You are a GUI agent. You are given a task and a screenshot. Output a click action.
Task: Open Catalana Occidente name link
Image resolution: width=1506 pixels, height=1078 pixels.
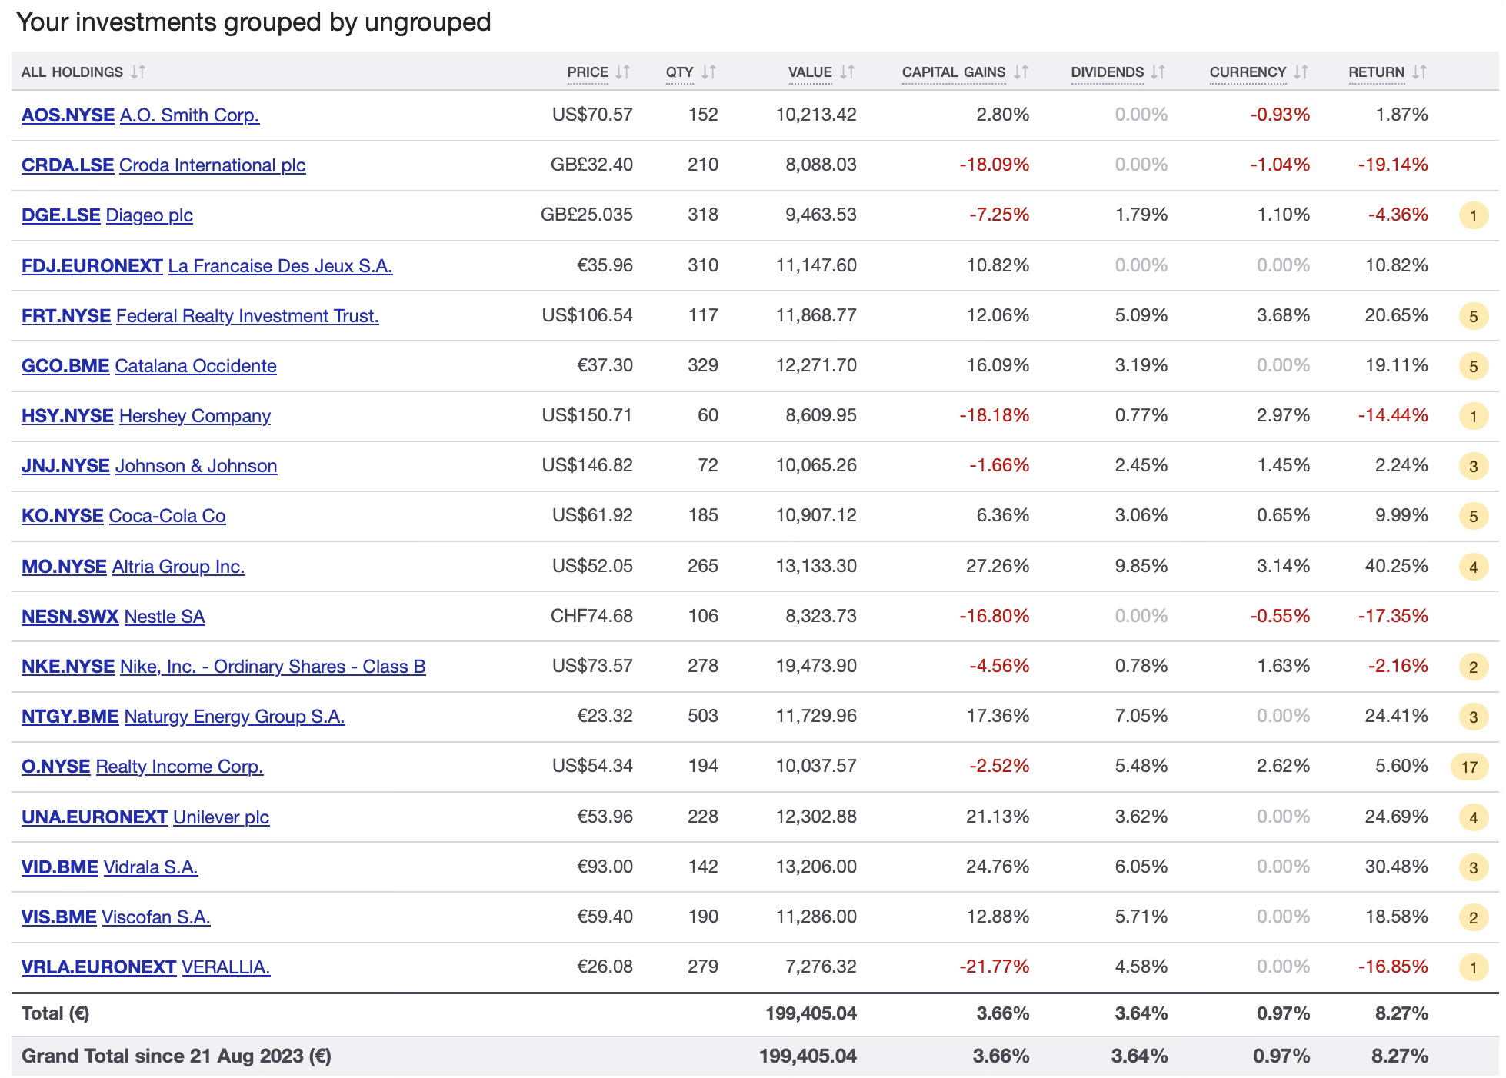[196, 366]
